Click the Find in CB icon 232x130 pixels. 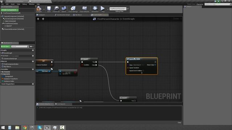(x=56, y=9)
